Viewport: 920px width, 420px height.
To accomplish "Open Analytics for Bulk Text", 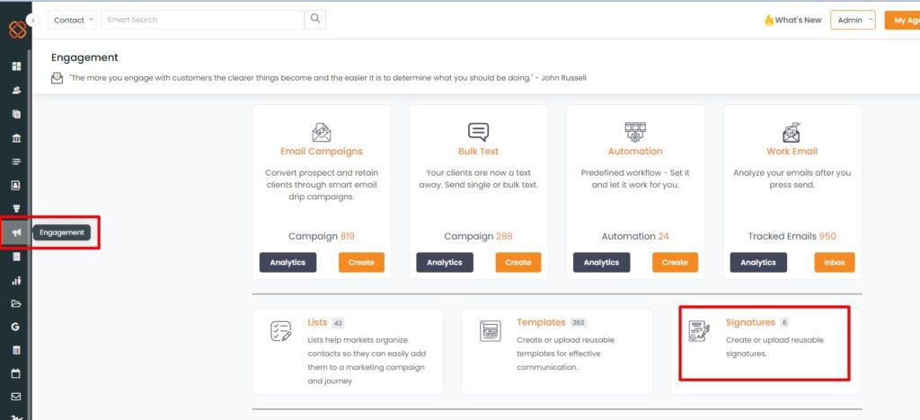I will (x=444, y=262).
